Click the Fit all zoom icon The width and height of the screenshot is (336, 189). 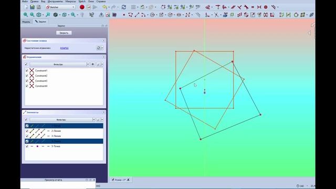(26, 15)
